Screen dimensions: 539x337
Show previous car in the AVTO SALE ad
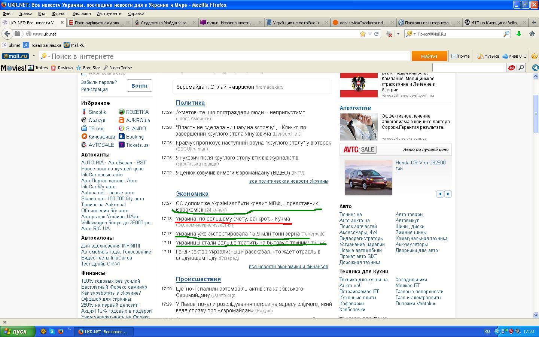[440, 194]
